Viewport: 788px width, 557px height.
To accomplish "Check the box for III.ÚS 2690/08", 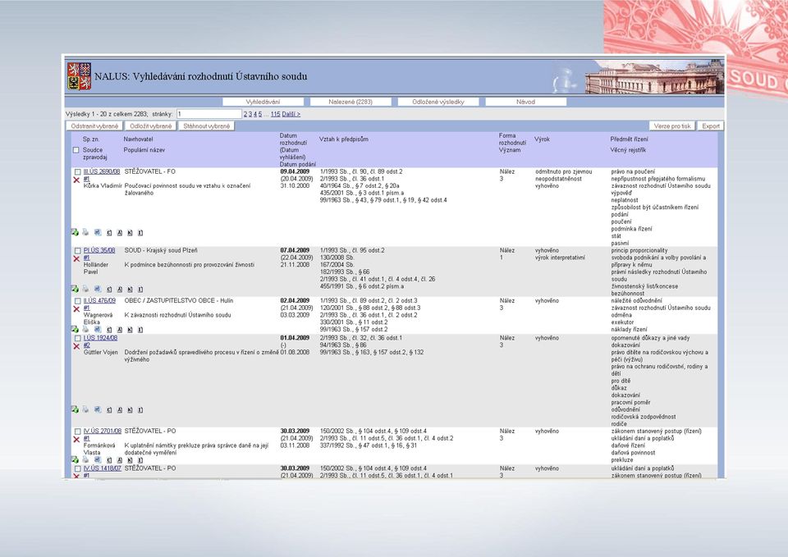I will click(77, 171).
